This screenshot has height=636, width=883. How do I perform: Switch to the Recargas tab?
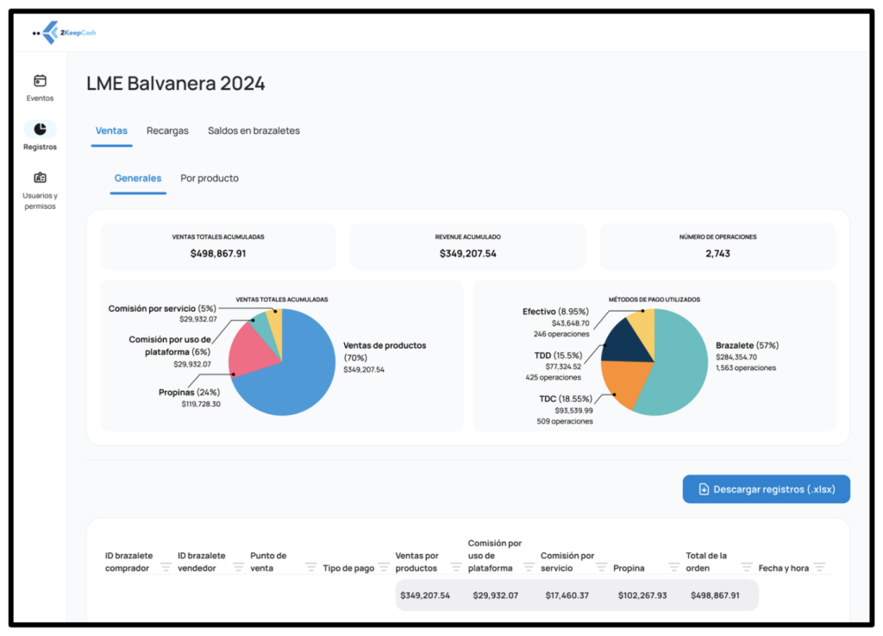[167, 130]
